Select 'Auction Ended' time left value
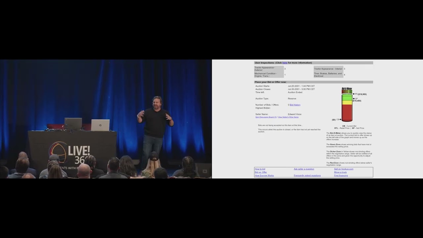 click(295, 92)
